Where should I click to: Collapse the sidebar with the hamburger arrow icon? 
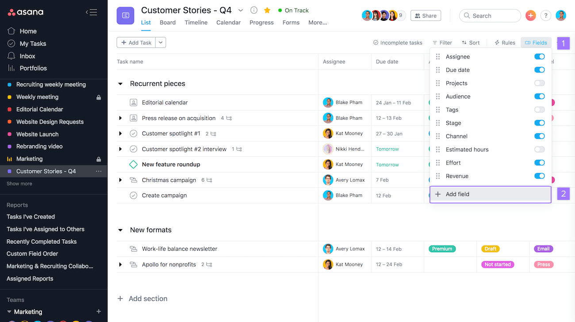point(91,12)
